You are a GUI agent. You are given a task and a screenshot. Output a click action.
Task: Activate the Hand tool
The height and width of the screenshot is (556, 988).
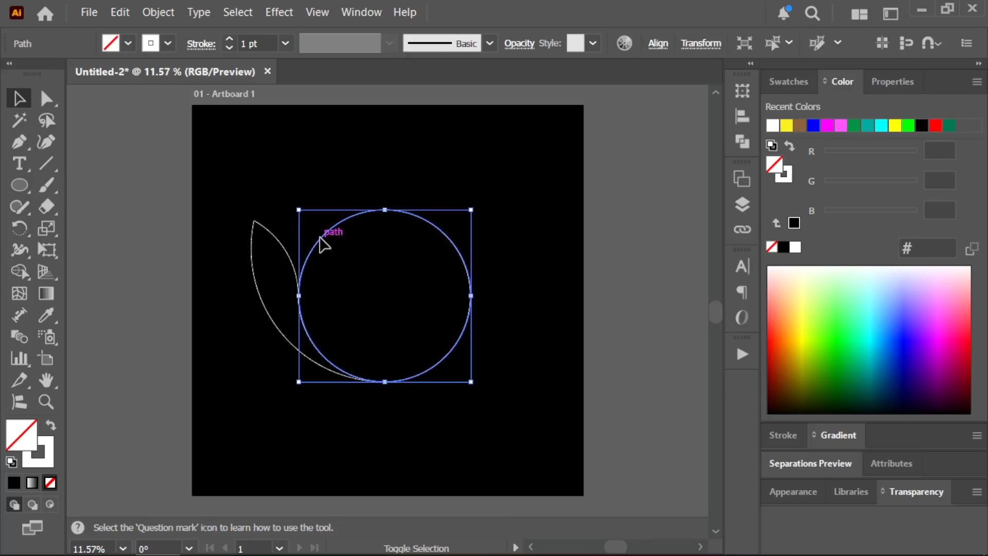point(46,380)
